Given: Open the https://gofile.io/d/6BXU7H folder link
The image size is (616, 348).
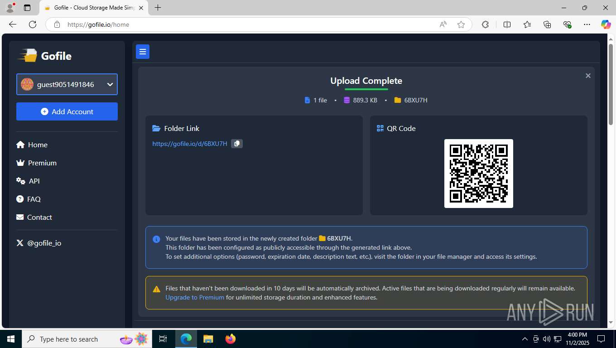Looking at the screenshot, I should tap(190, 144).
